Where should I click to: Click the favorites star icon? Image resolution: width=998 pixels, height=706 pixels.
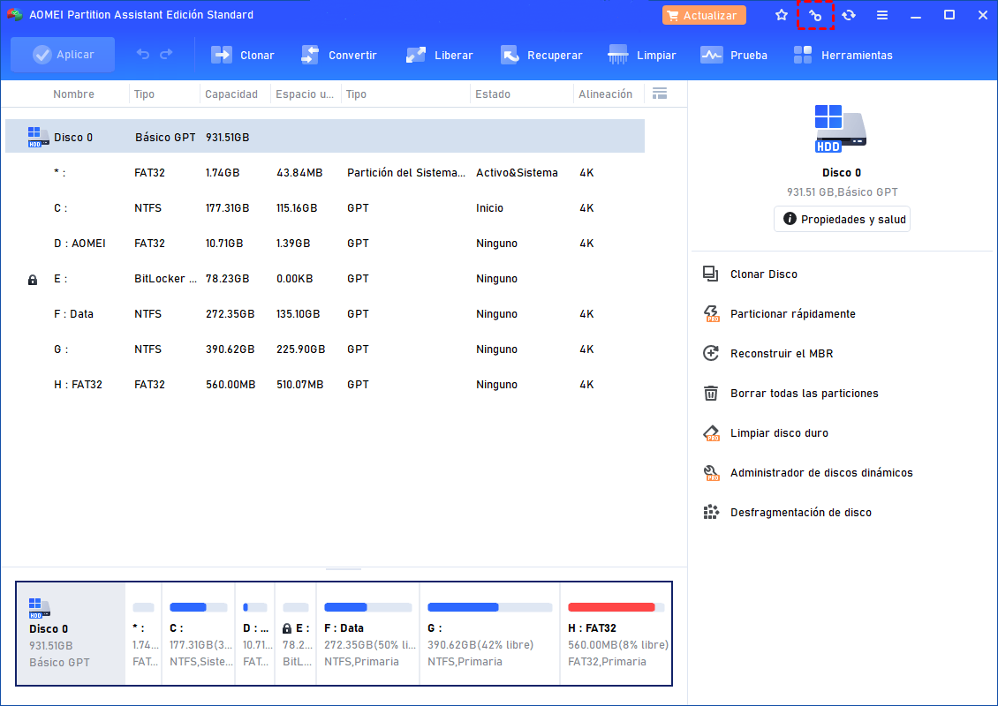click(781, 15)
